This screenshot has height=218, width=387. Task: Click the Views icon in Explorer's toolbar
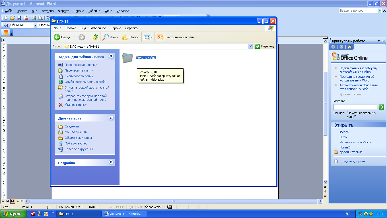pyautogui.click(x=147, y=37)
